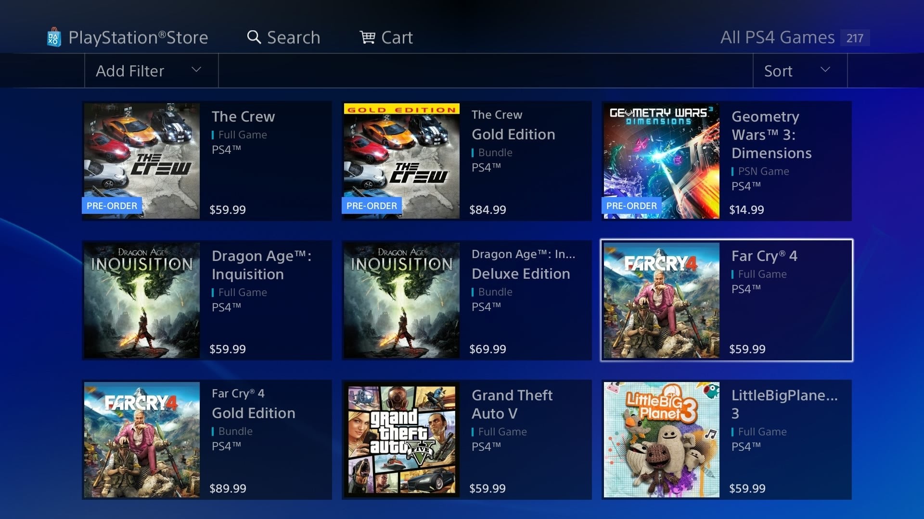The image size is (924, 519).
Task: Choose the highlighted Far Cry 4 Full Game
Action: 727,300
